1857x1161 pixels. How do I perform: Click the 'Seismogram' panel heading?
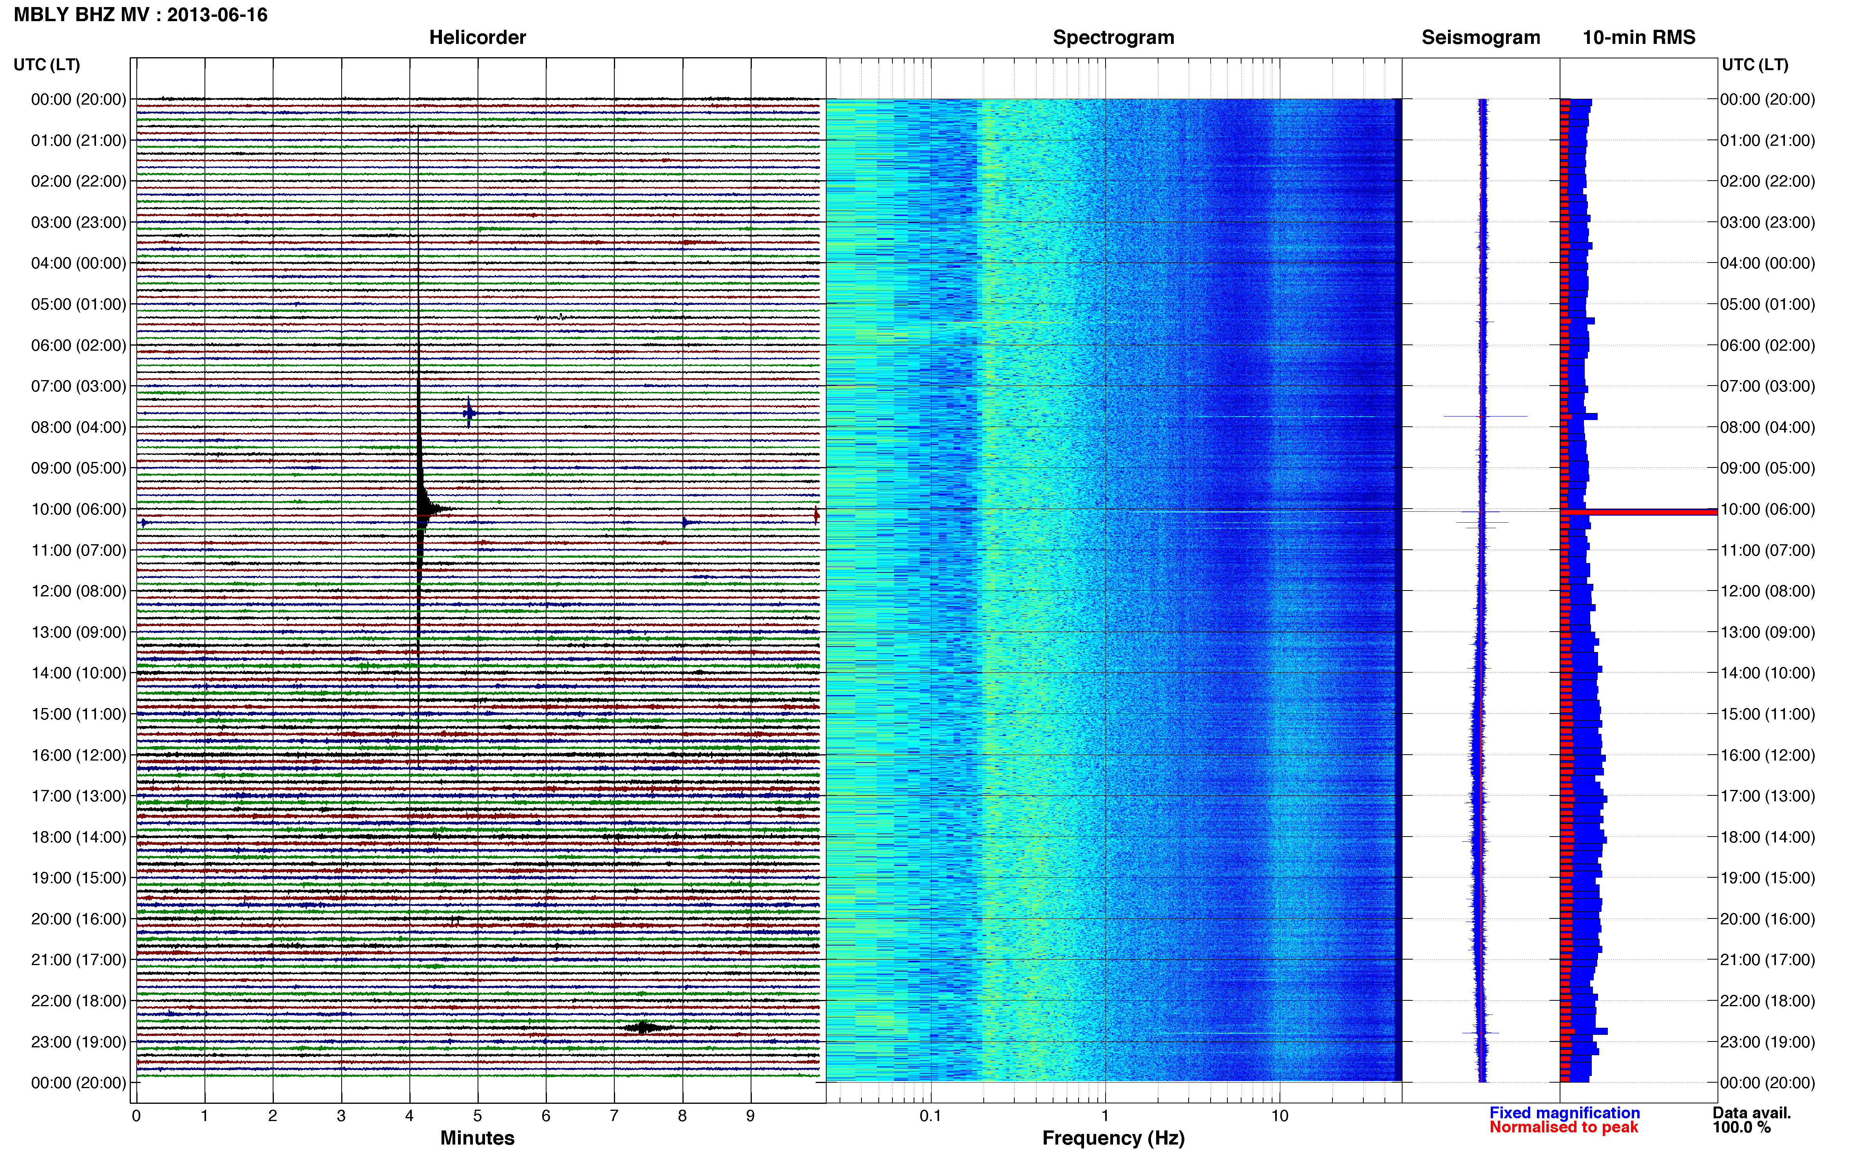click(1480, 38)
